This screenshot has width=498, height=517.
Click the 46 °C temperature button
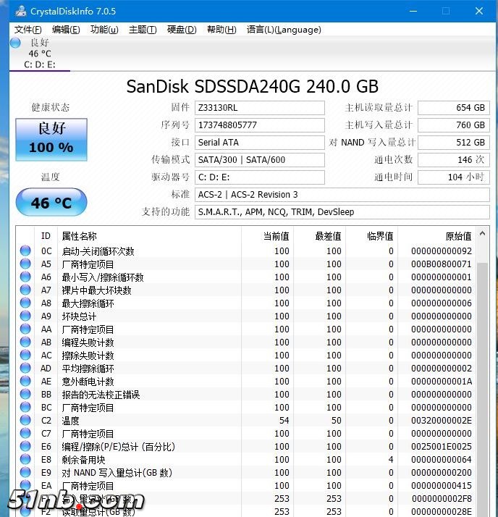[x=51, y=203]
